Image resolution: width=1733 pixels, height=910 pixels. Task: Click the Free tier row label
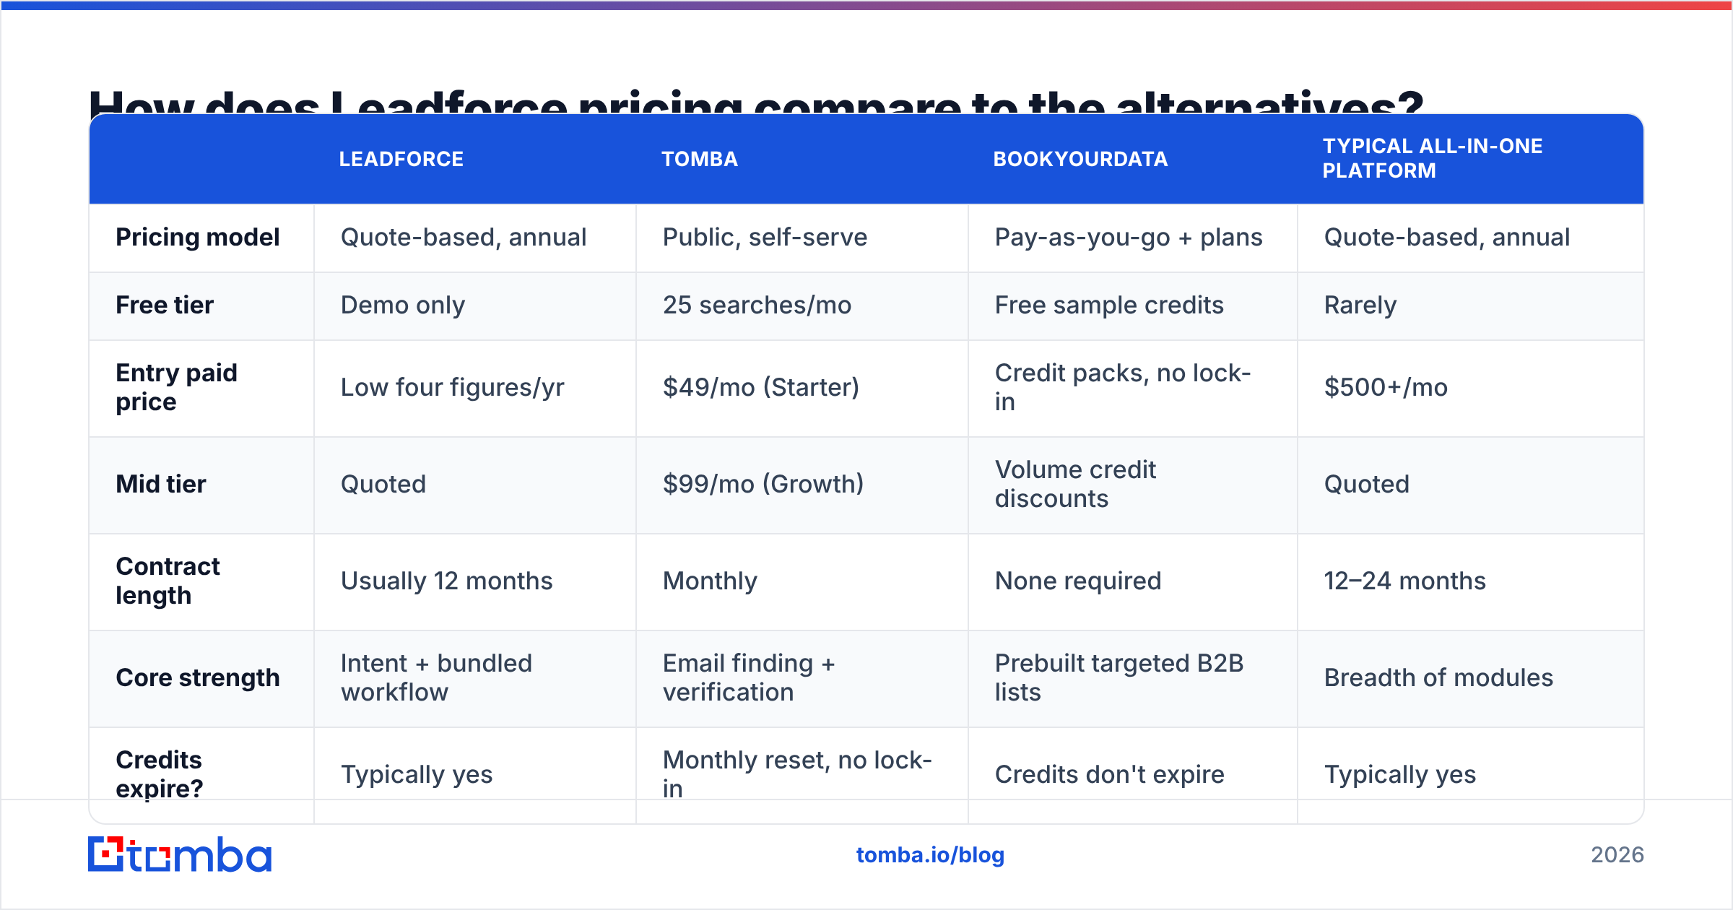coord(165,305)
